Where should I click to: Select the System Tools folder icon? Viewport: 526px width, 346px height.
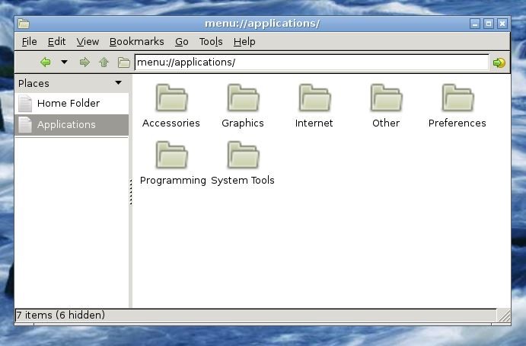pos(243,155)
